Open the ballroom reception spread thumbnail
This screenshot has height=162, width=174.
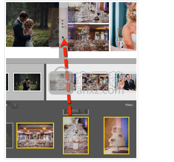(x=95, y=82)
